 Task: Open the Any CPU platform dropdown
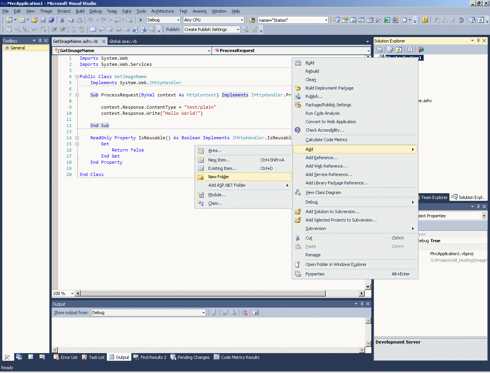[242, 20]
